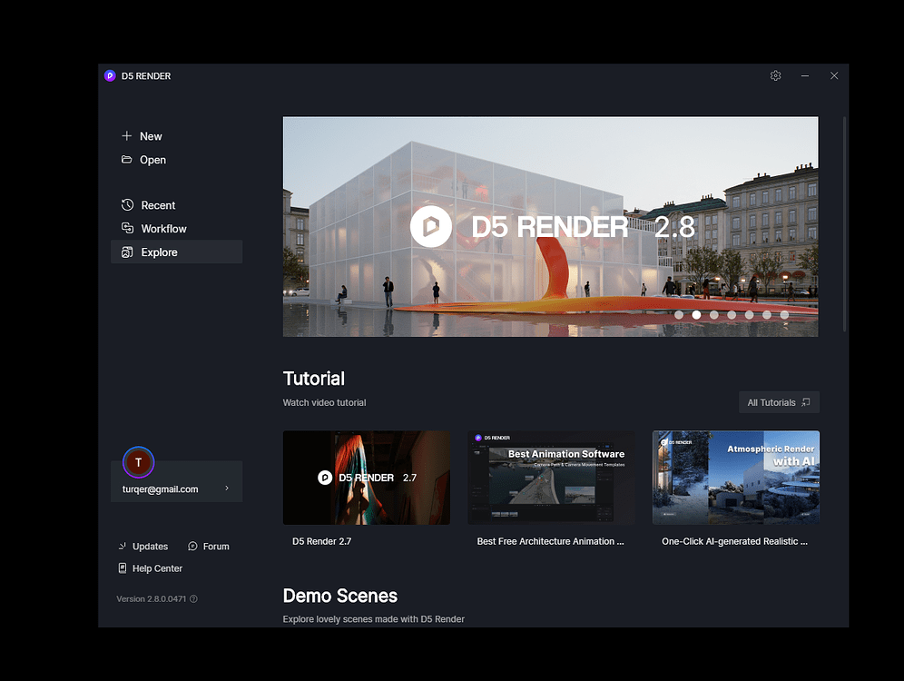Screen dimensions: 904x681
Task: Click the plus icon next to New
Action: coord(127,135)
